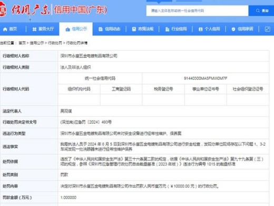Click the square icon at nav bar end
The width and height of the screenshot is (274, 206).
[267, 29]
